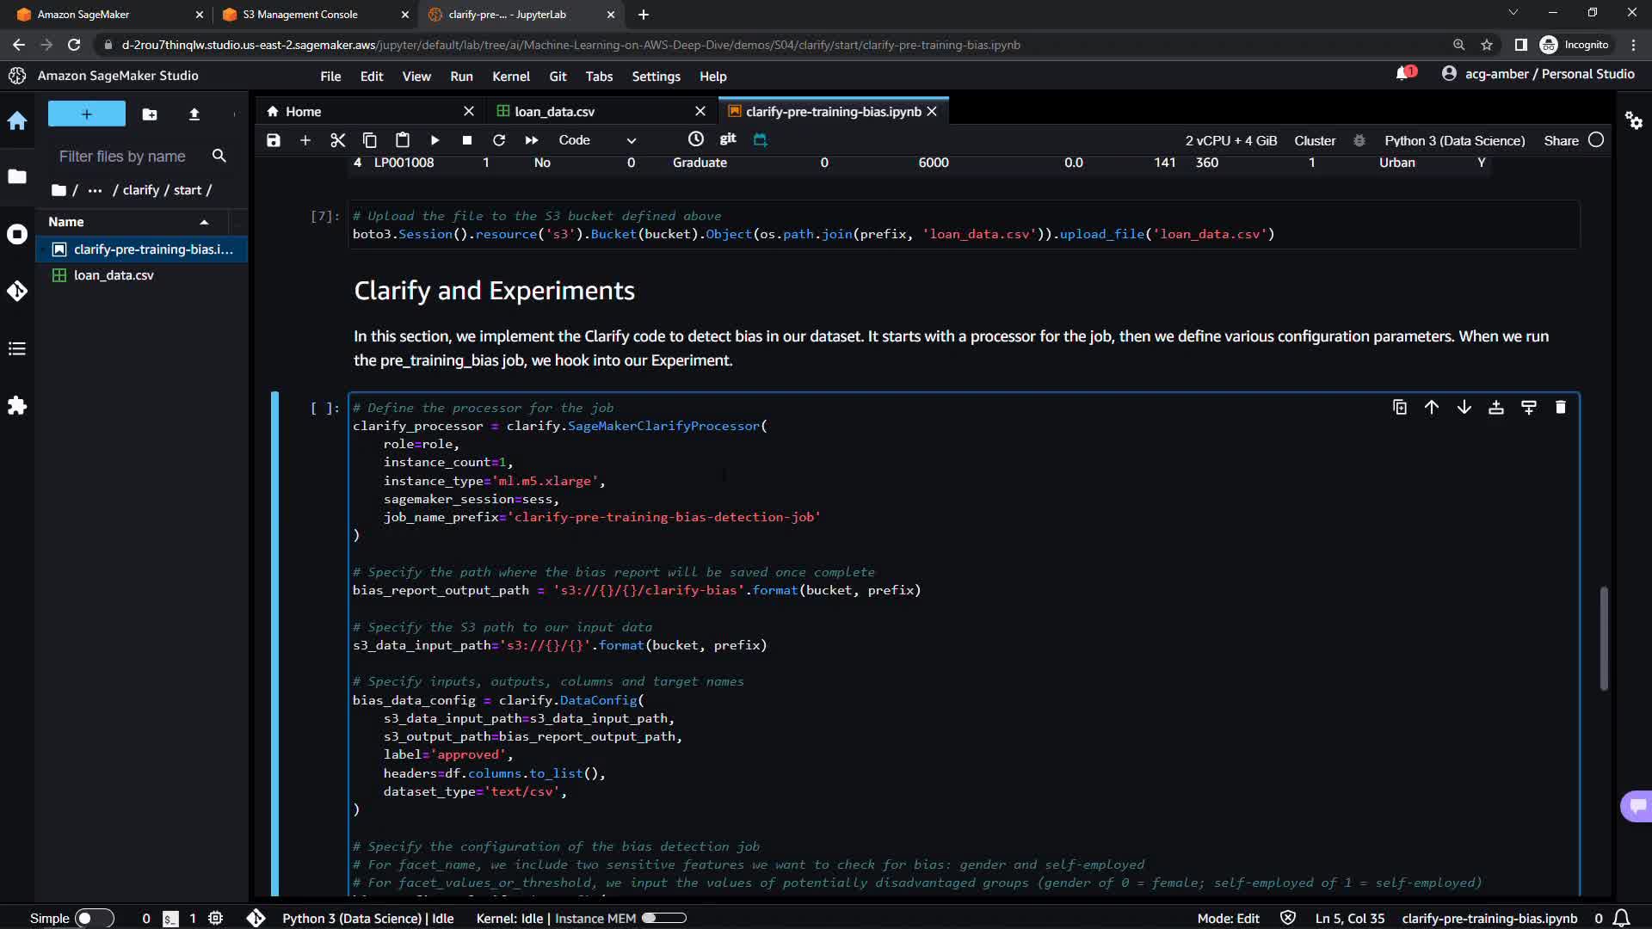Move the cell down with the arrow icon
1652x929 pixels.
click(x=1464, y=408)
